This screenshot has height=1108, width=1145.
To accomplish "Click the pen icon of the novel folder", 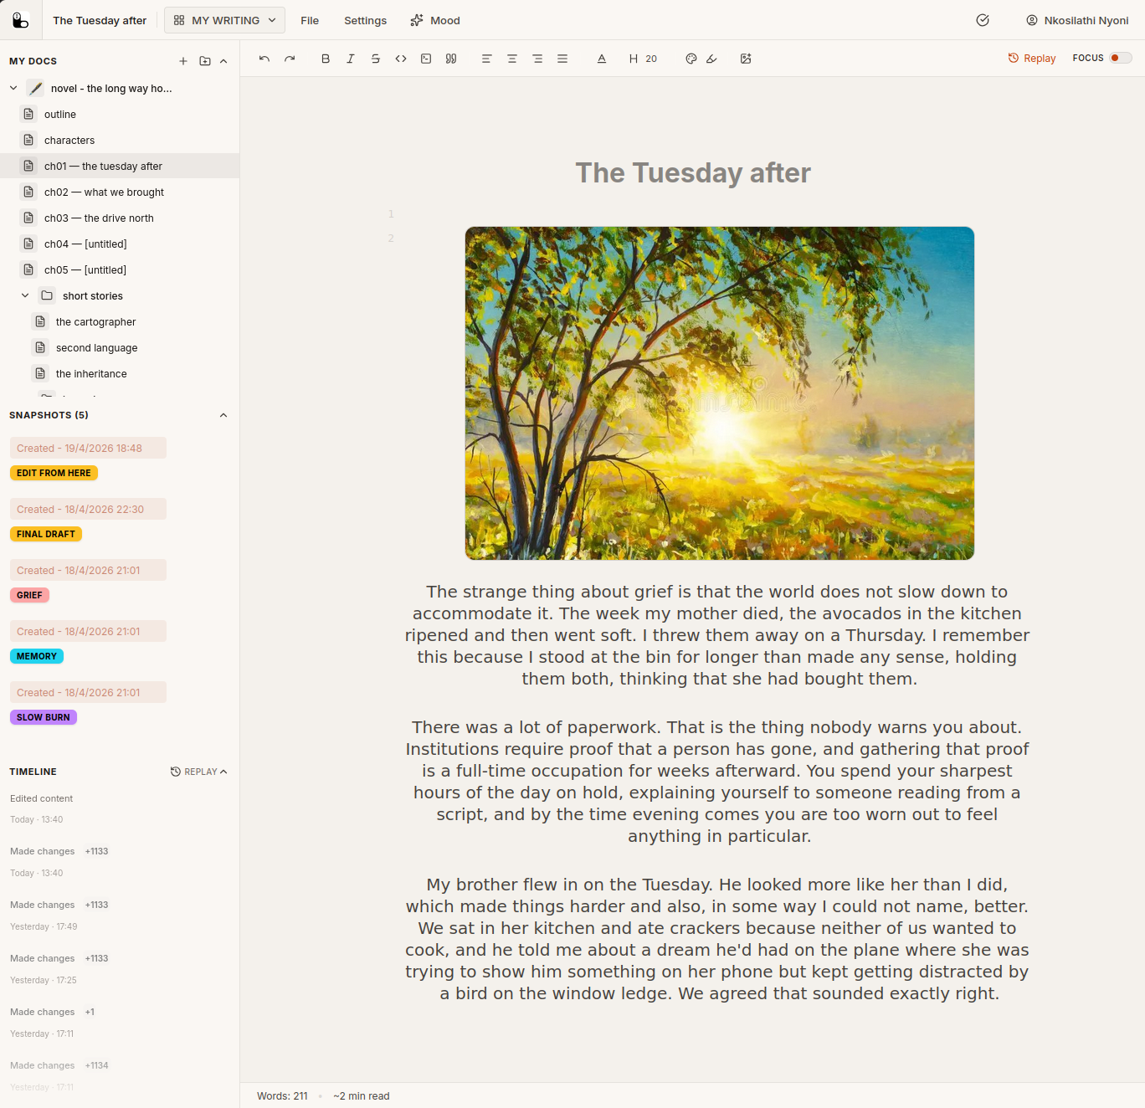I will [x=35, y=88].
